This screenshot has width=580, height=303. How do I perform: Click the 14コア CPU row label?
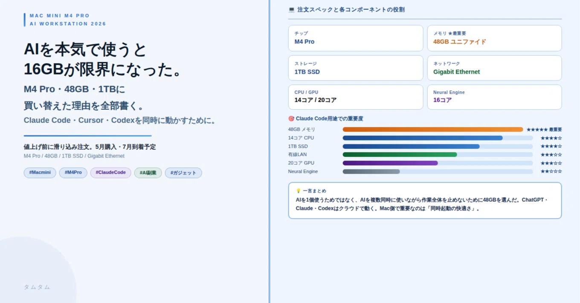(x=301, y=138)
